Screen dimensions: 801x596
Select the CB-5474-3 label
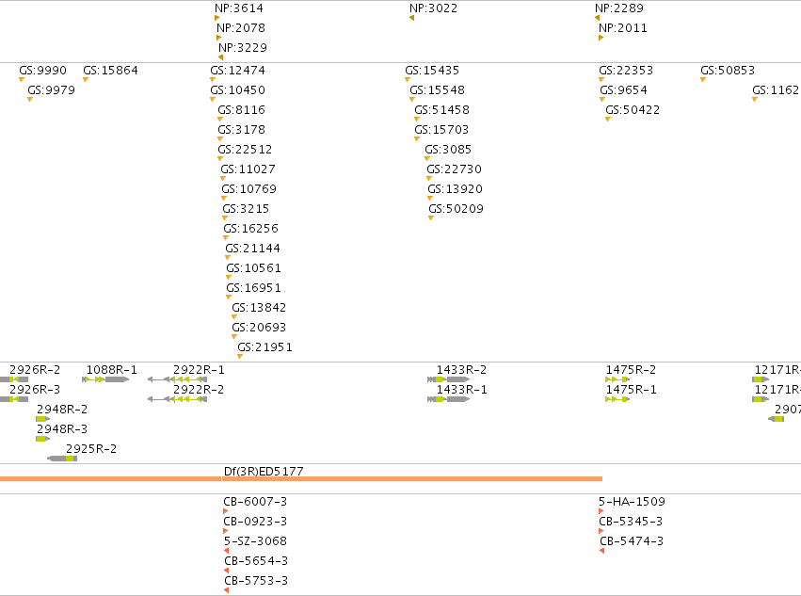point(632,541)
